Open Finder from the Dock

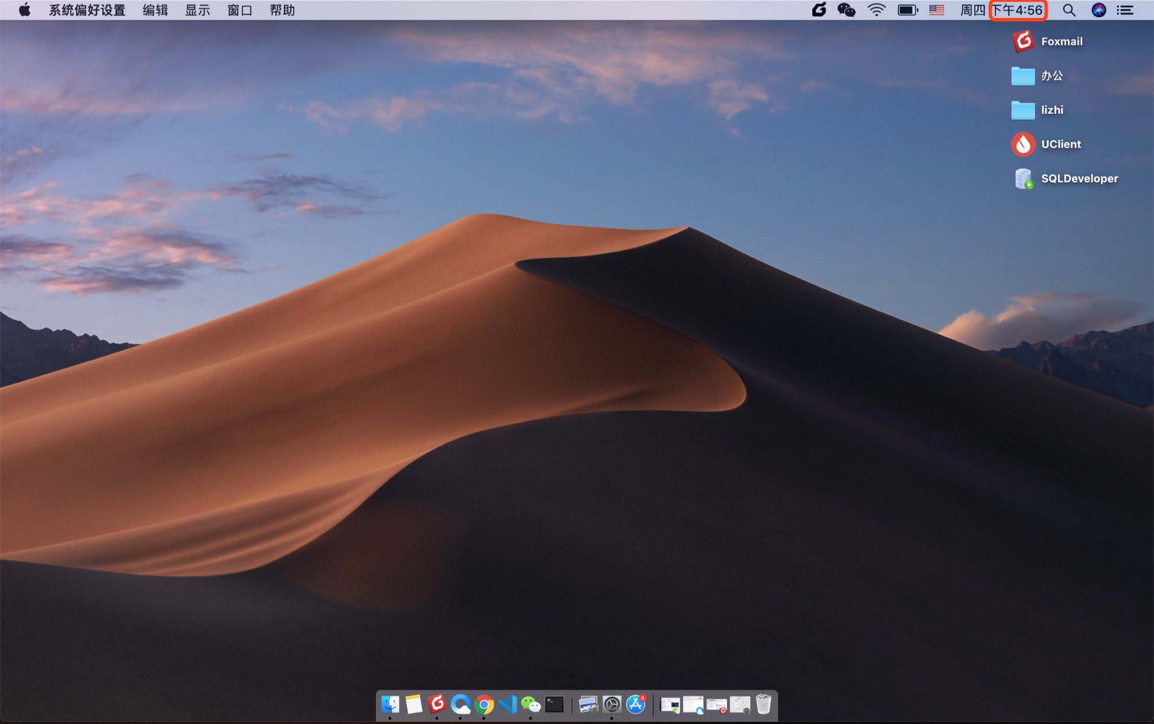(390, 704)
